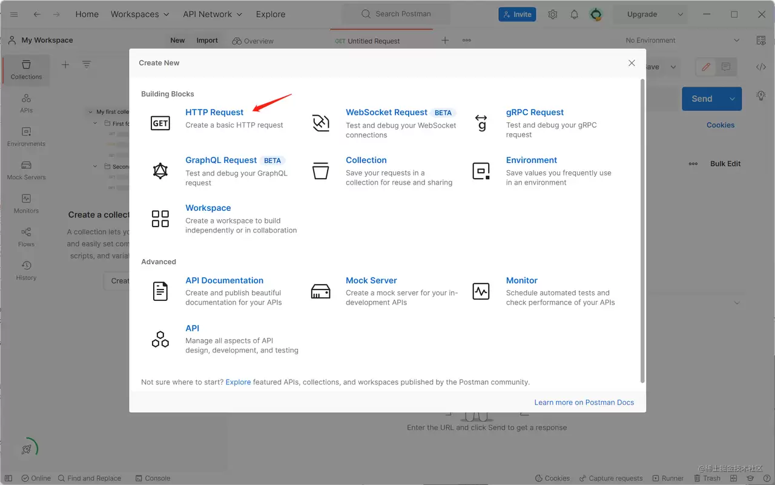
Task: Open the Bootcamp rocket icon
Action: point(27,449)
